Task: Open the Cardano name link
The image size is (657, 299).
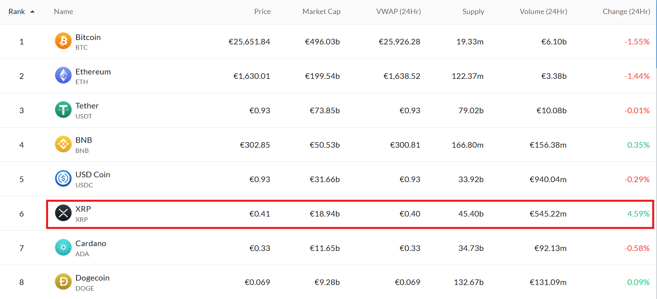Action: (91, 243)
